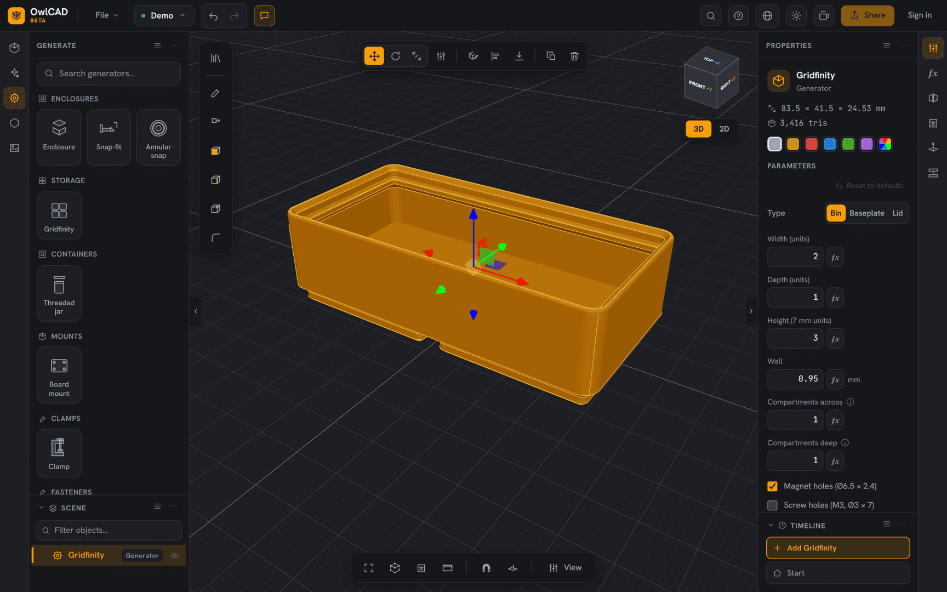
Task: Collapse the left panel arrow
Action: pos(196,311)
